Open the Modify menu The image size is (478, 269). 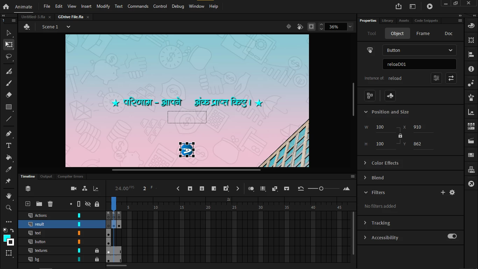103,6
